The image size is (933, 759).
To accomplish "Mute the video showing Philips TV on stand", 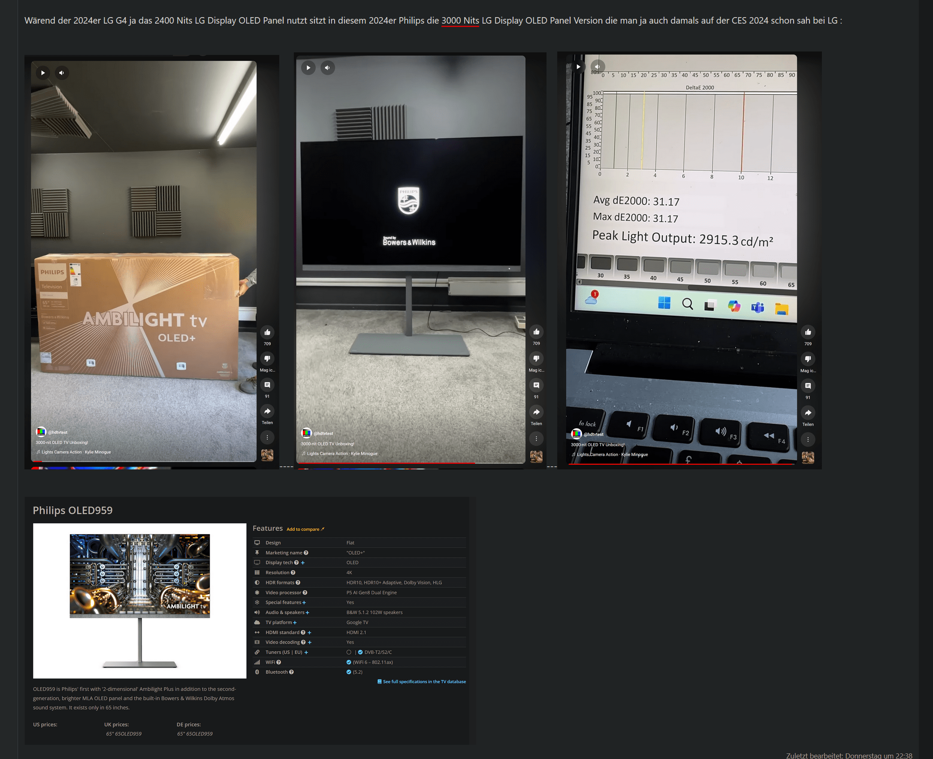I will [x=327, y=68].
